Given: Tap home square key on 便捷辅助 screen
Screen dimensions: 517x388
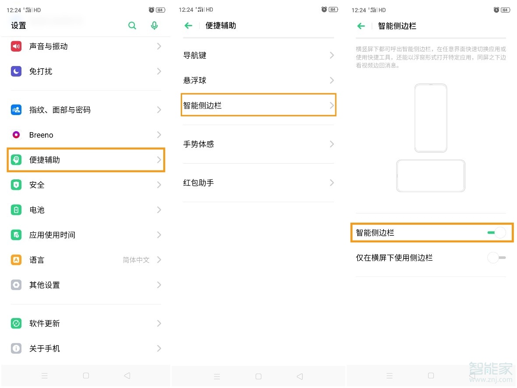Looking at the screenshot, I should click(258, 376).
